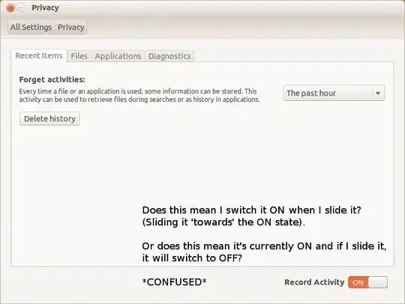Show the Diagnostics tab
This screenshot has height=304, width=405.
click(x=169, y=56)
